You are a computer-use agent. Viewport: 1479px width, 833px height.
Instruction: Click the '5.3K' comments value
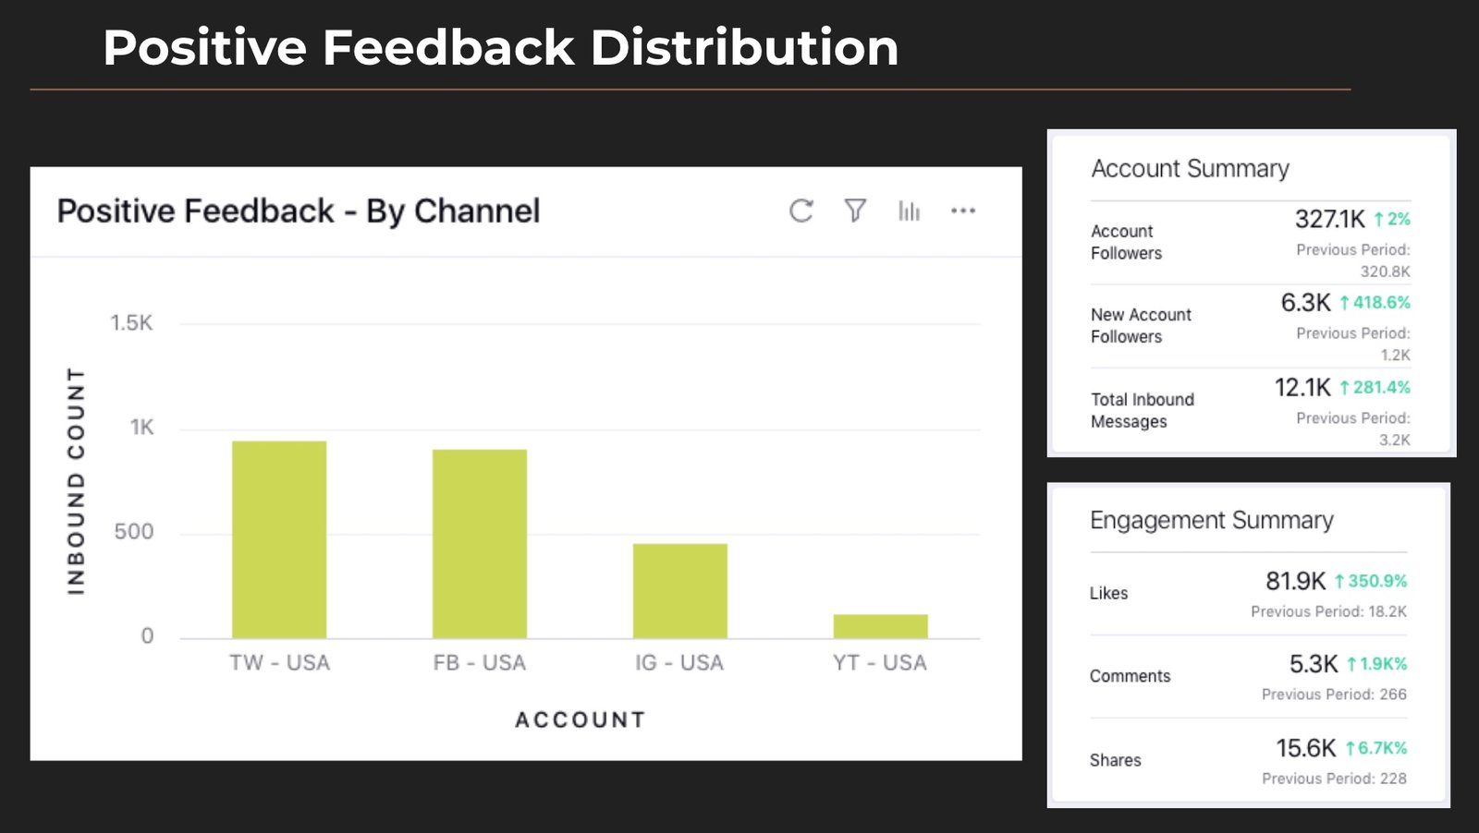point(1314,664)
